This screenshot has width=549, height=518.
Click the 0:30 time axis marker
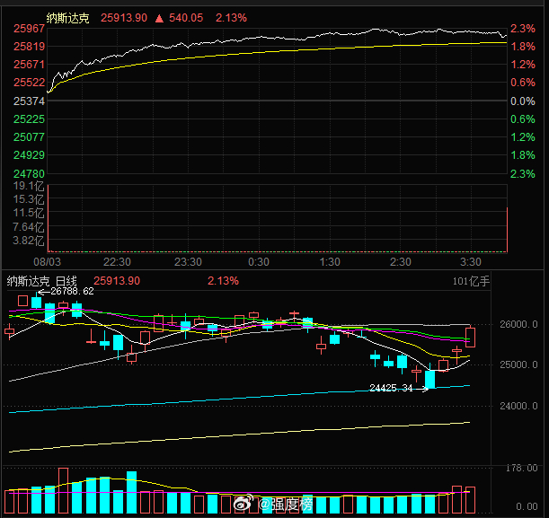coord(259,262)
